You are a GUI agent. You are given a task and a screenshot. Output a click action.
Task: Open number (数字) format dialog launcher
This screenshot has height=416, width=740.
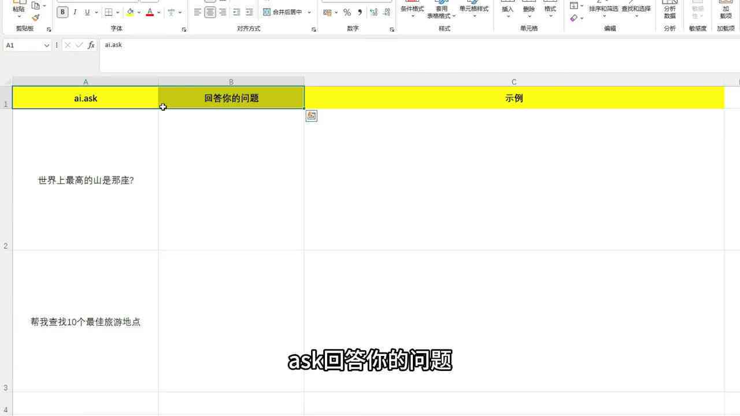pos(391,29)
